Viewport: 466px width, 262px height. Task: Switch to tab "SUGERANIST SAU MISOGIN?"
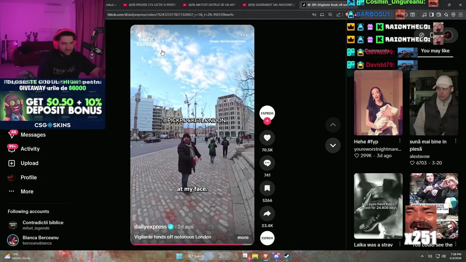click(x=268, y=5)
